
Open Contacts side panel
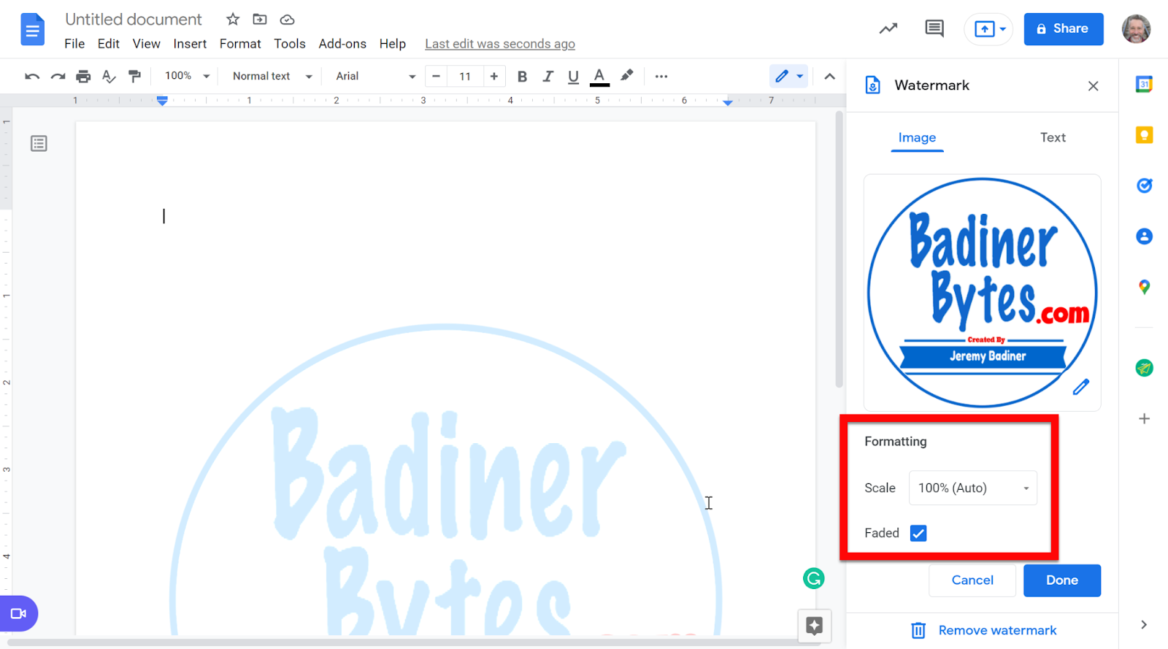point(1144,237)
